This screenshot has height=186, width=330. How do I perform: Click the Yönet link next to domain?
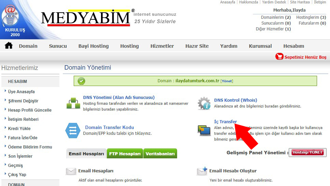click(x=227, y=81)
